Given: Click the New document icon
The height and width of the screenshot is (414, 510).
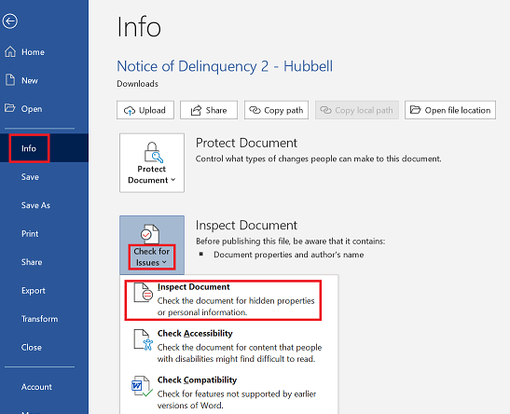Looking at the screenshot, I should point(10,80).
